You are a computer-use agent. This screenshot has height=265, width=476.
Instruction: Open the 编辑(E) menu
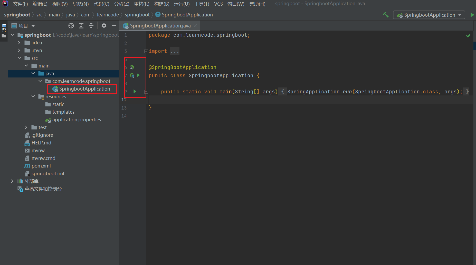(x=40, y=4)
